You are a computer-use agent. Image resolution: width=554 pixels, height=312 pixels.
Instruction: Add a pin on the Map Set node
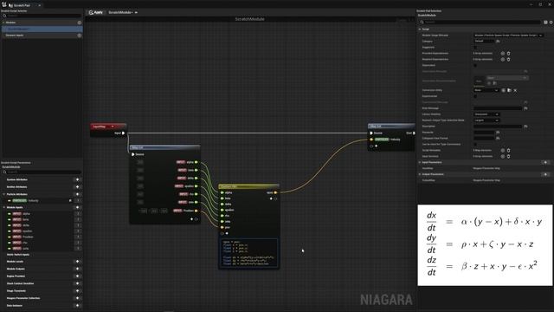[377, 146]
